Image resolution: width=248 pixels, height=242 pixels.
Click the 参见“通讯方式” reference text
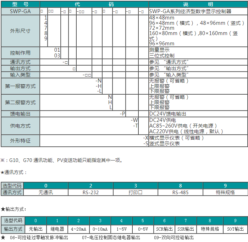pos(169,62)
